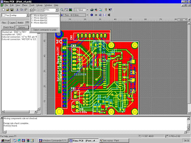The height and width of the screenshot is (143, 191).
Task: Expand the 50mil grid size dropdown
Action: [87, 10]
